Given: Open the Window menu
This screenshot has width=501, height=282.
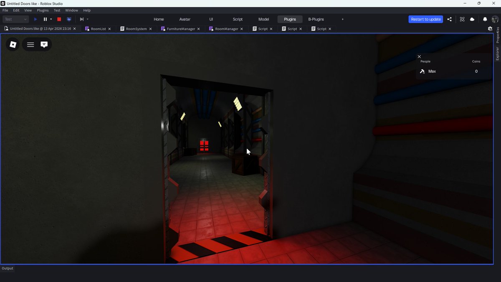Looking at the screenshot, I should pyautogui.click(x=72, y=10).
